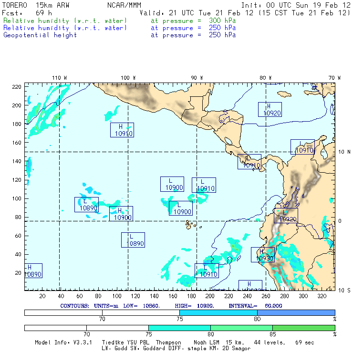Click the 'TORERO 15km ARW' title text
353x353 pixels.
coord(36,5)
